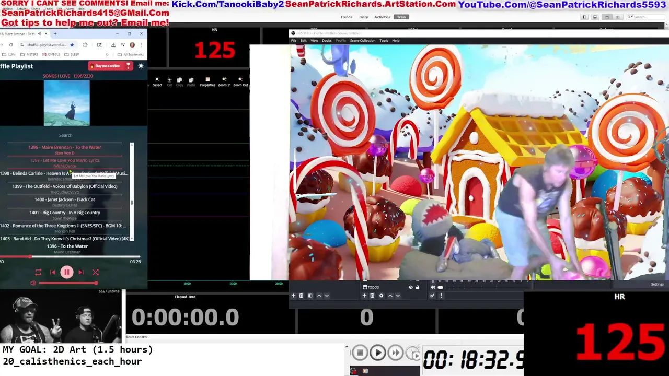Open the METERS bookmark folder
The image size is (669, 376).
[29, 54]
